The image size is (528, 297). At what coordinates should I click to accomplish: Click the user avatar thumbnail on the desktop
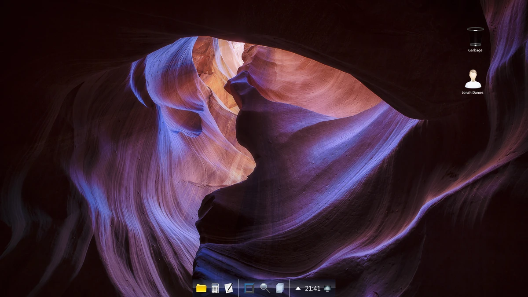coord(472,79)
